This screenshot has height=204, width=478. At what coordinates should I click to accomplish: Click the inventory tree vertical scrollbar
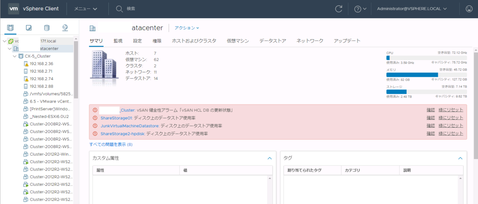[76, 70]
